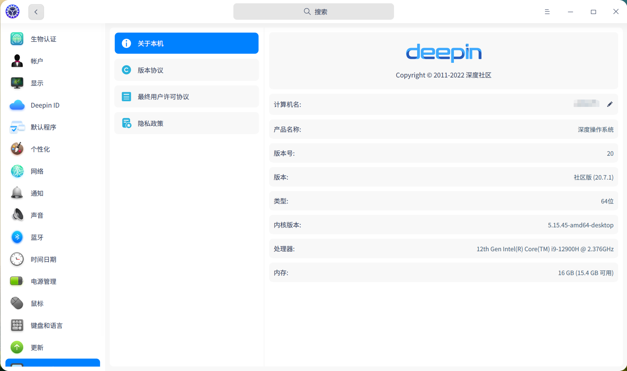Edit the computer name with pencil icon

click(x=610, y=104)
